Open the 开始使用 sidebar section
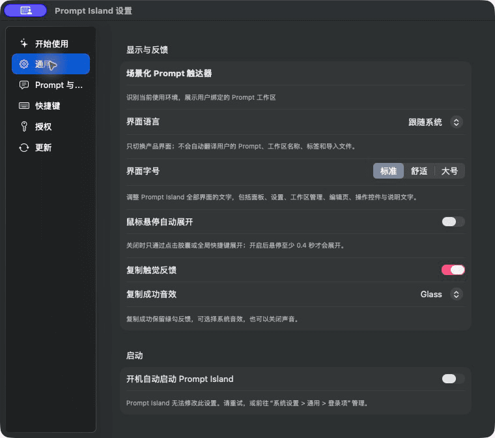The image size is (495, 438). (x=51, y=43)
